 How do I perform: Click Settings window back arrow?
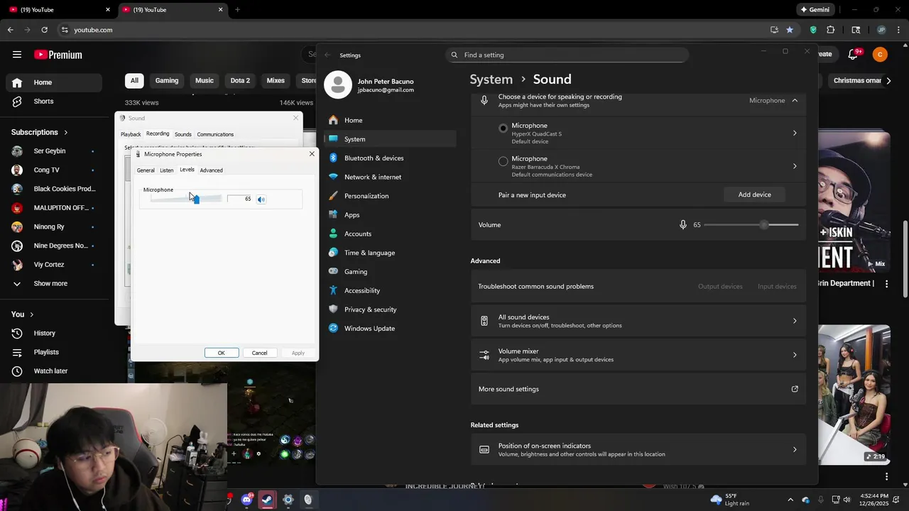click(x=327, y=55)
